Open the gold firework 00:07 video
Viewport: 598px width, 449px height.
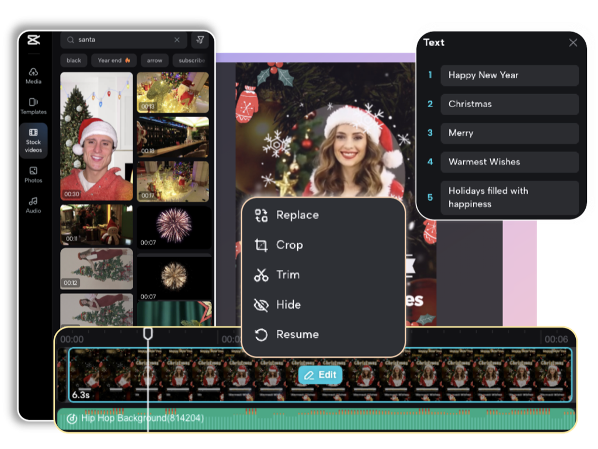point(174,278)
